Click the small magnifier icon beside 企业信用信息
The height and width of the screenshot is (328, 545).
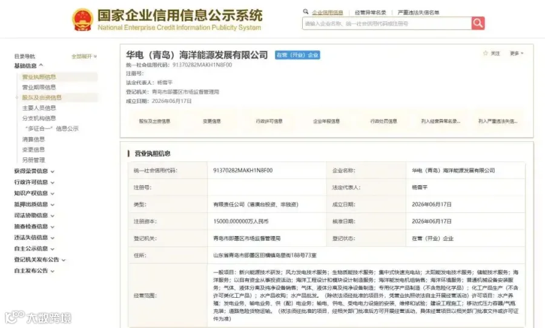click(x=306, y=11)
